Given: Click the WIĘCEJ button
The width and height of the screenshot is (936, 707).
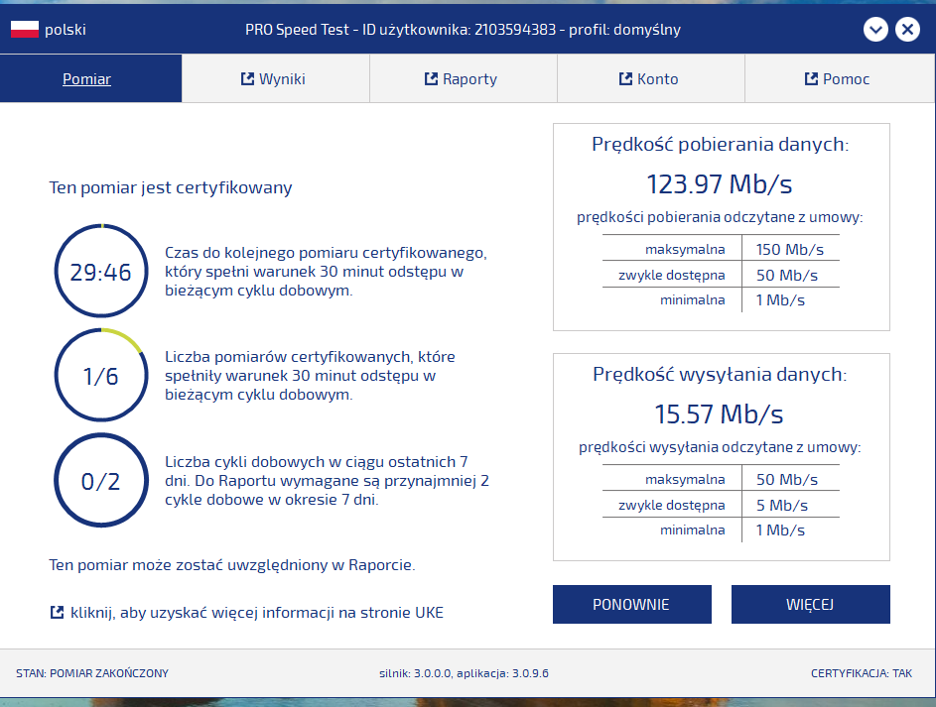Looking at the screenshot, I should tap(810, 604).
